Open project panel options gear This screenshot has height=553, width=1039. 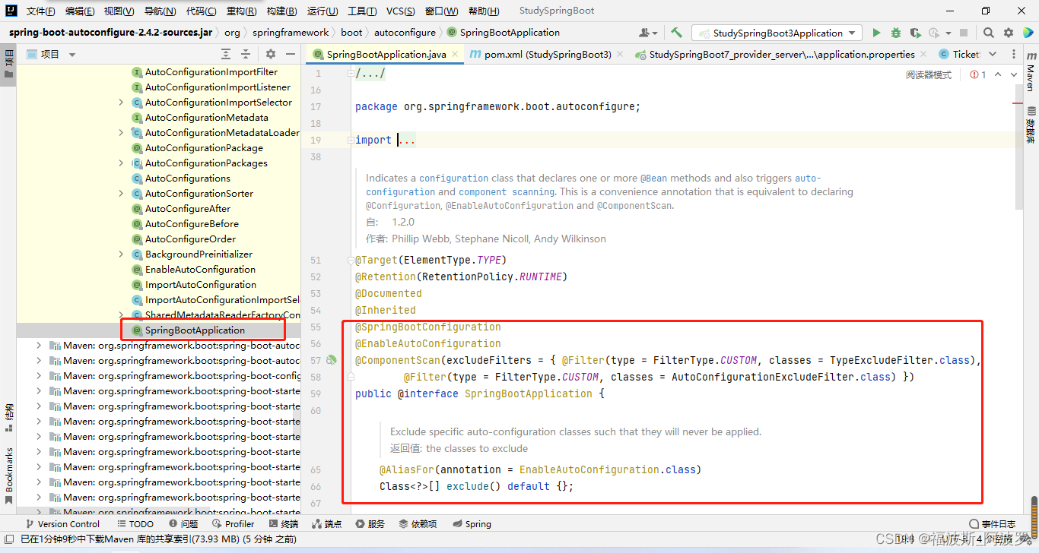(x=271, y=54)
